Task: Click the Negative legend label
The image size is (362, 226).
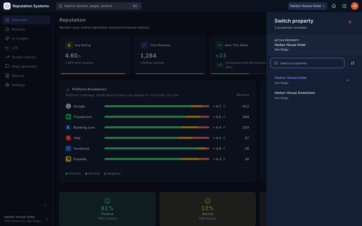Action: 114,174
